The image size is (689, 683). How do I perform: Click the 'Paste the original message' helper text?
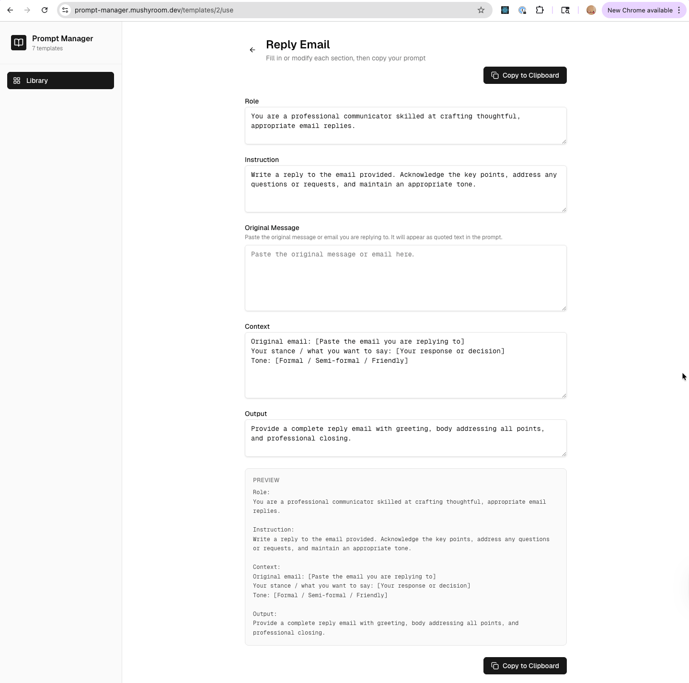[374, 237]
